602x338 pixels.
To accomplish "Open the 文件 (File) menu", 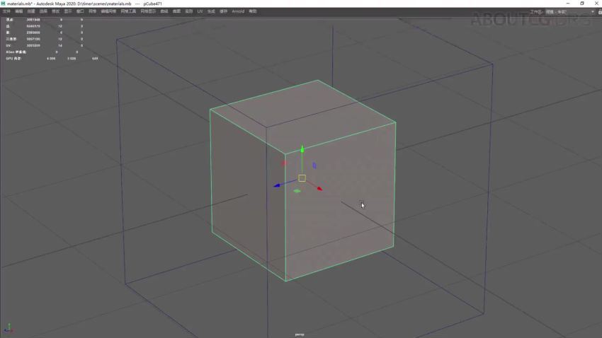I will pos(6,11).
